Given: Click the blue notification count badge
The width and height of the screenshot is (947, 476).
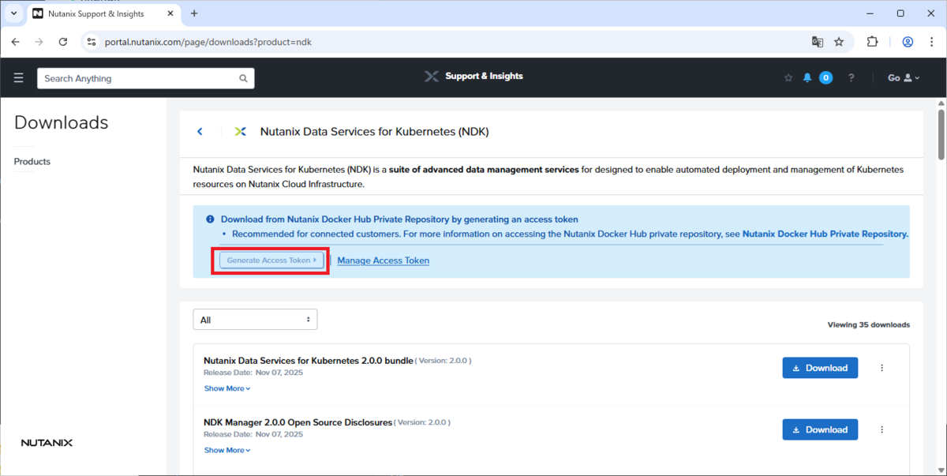Looking at the screenshot, I should point(825,77).
